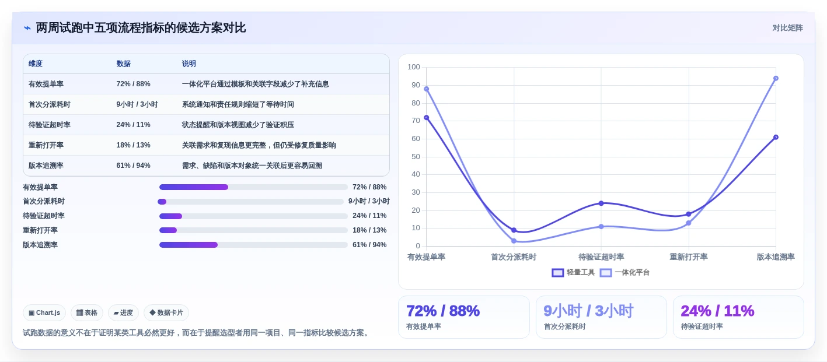The height and width of the screenshot is (362, 827).
Task: Click the description starting with 一体化平台通过模板
Action: pyautogui.click(x=255, y=84)
